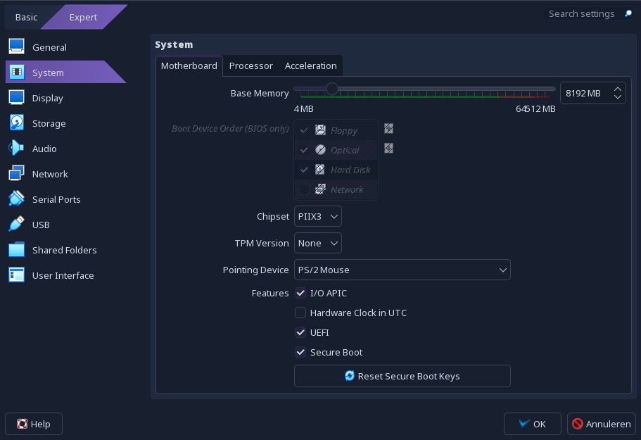Open the Motherboard tab
Viewport: 641px width, 440px height.
(x=189, y=66)
